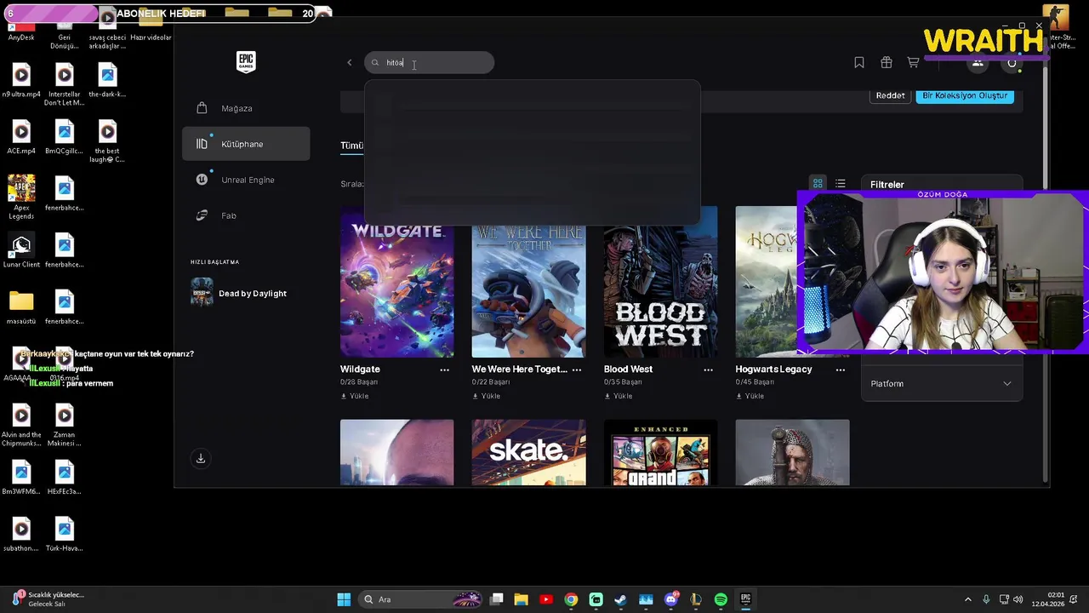Launch Dead by Daylight from quick launch
Viewport: 1089px width, 613px height.
click(246, 293)
